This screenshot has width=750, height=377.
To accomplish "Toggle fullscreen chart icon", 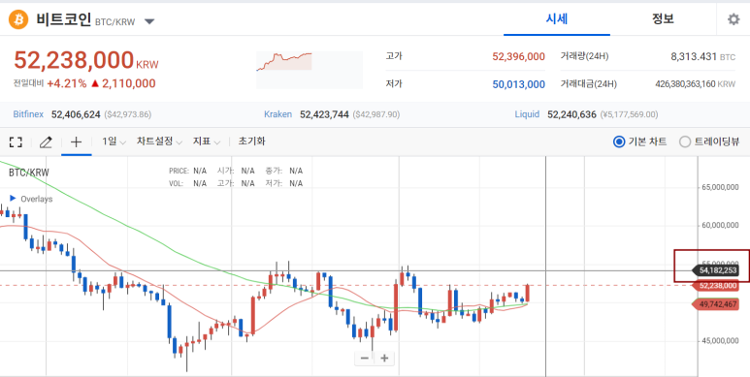I will 16,141.
